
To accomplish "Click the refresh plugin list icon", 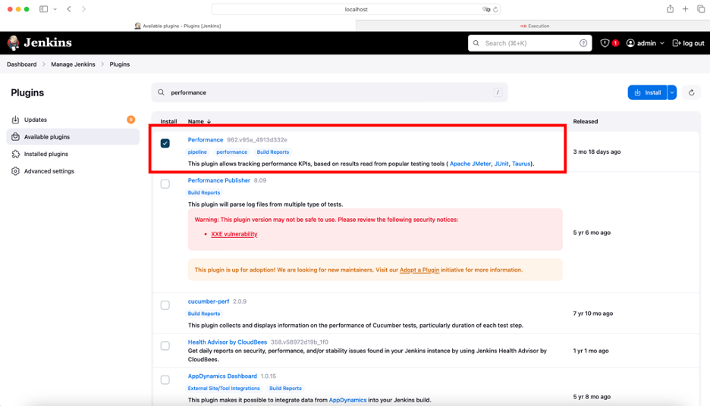I will 692,92.
